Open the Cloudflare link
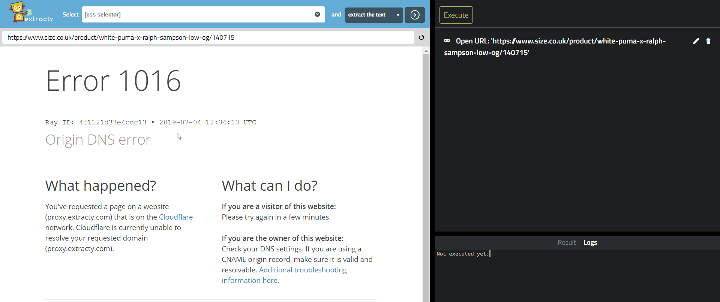The image size is (720, 302). coord(176,217)
